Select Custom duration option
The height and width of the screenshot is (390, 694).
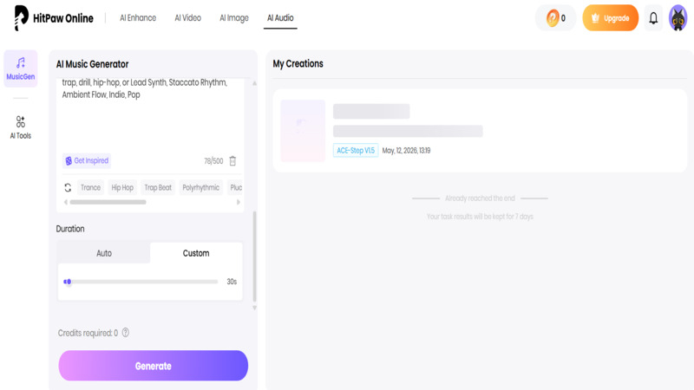[196, 253]
